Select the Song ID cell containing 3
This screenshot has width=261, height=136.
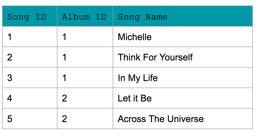[x=10, y=78]
